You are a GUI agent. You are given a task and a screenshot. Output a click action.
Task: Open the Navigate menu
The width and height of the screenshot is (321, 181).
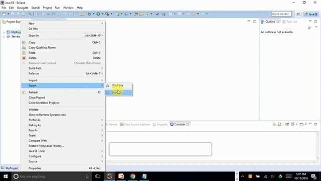click(x=23, y=8)
